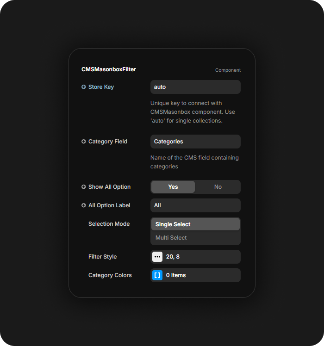Set Show All Option to No
This screenshot has height=346, width=324.
click(218, 187)
